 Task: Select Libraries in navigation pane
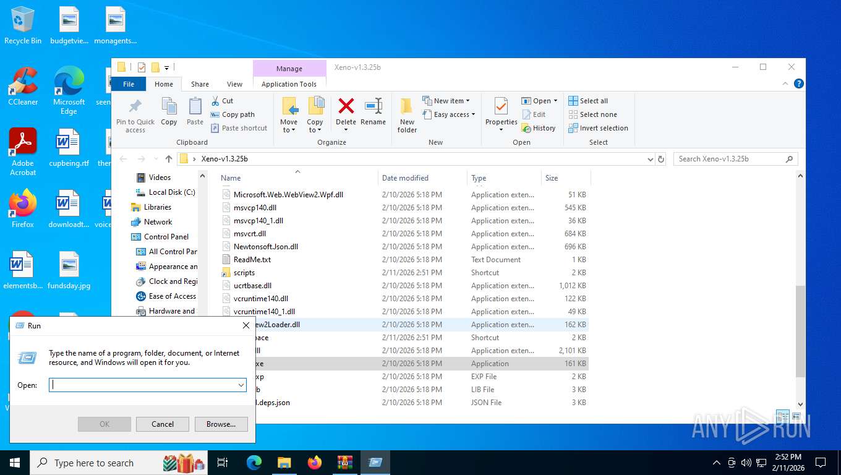pos(158,207)
